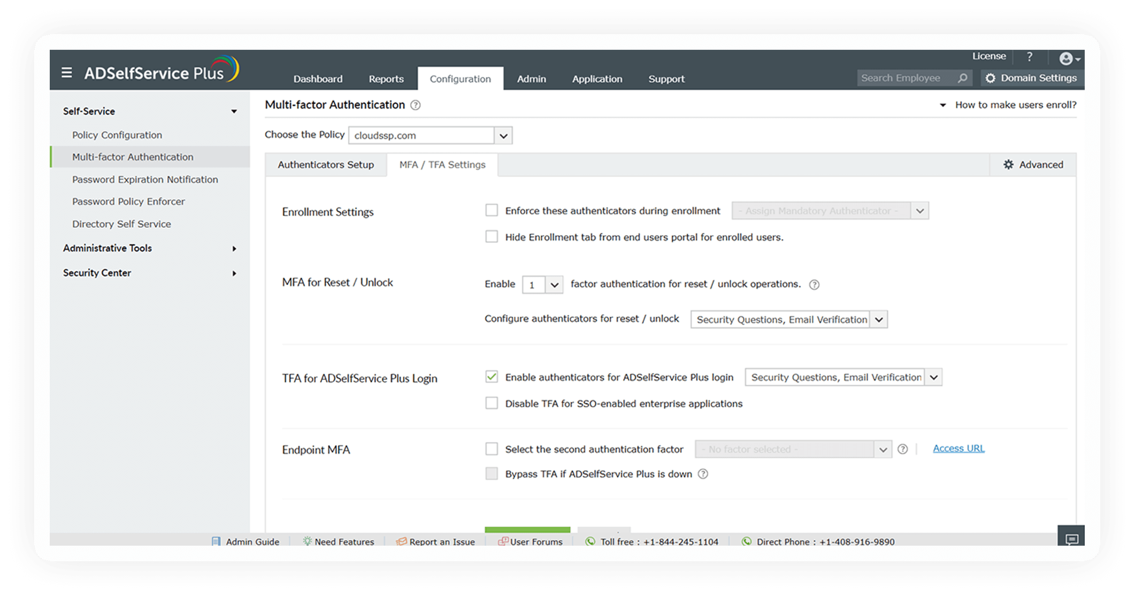
Task: Open the Choose the Policy dropdown
Action: click(431, 135)
